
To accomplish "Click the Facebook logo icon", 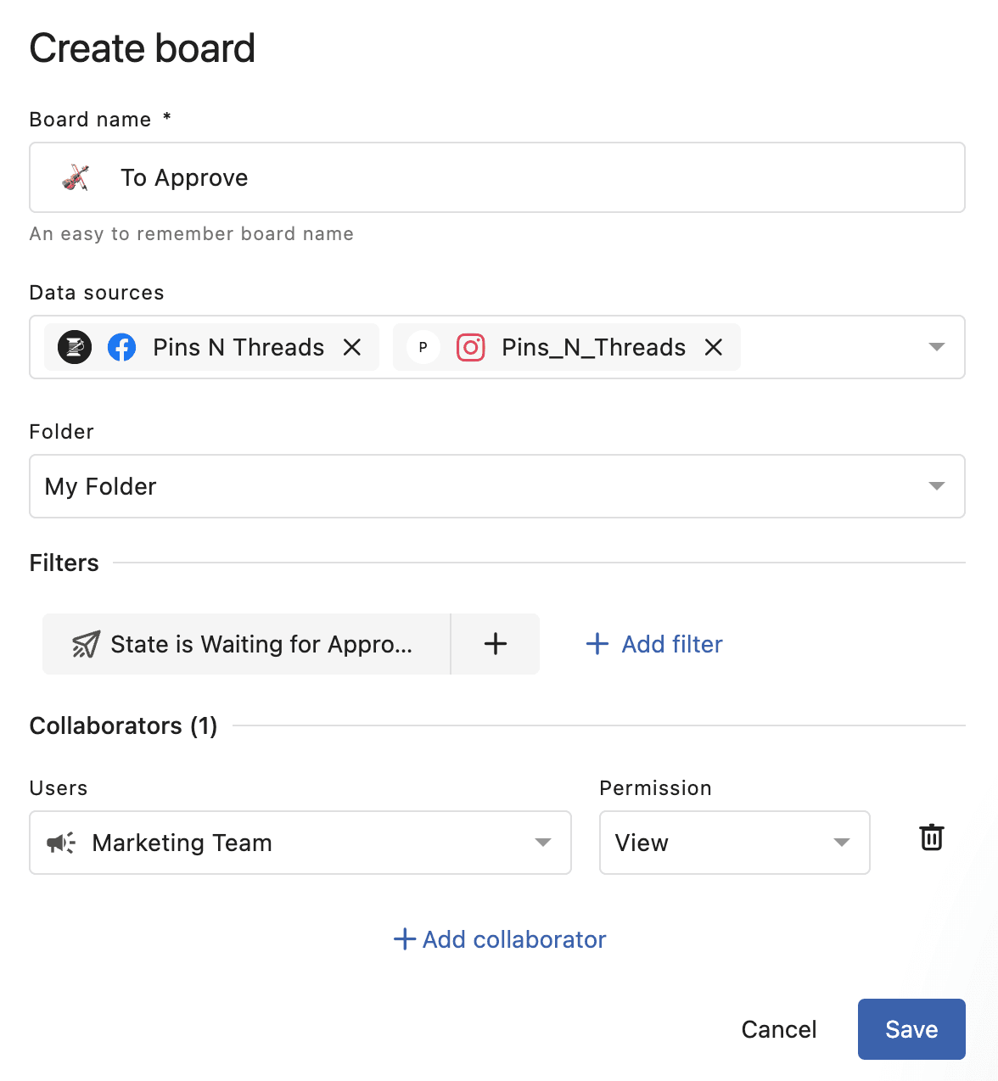I will tap(122, 347).
